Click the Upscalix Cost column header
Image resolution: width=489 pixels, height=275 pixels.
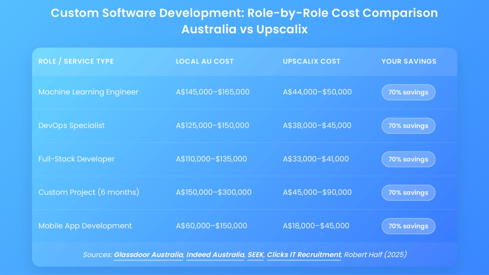click(312, 62)
